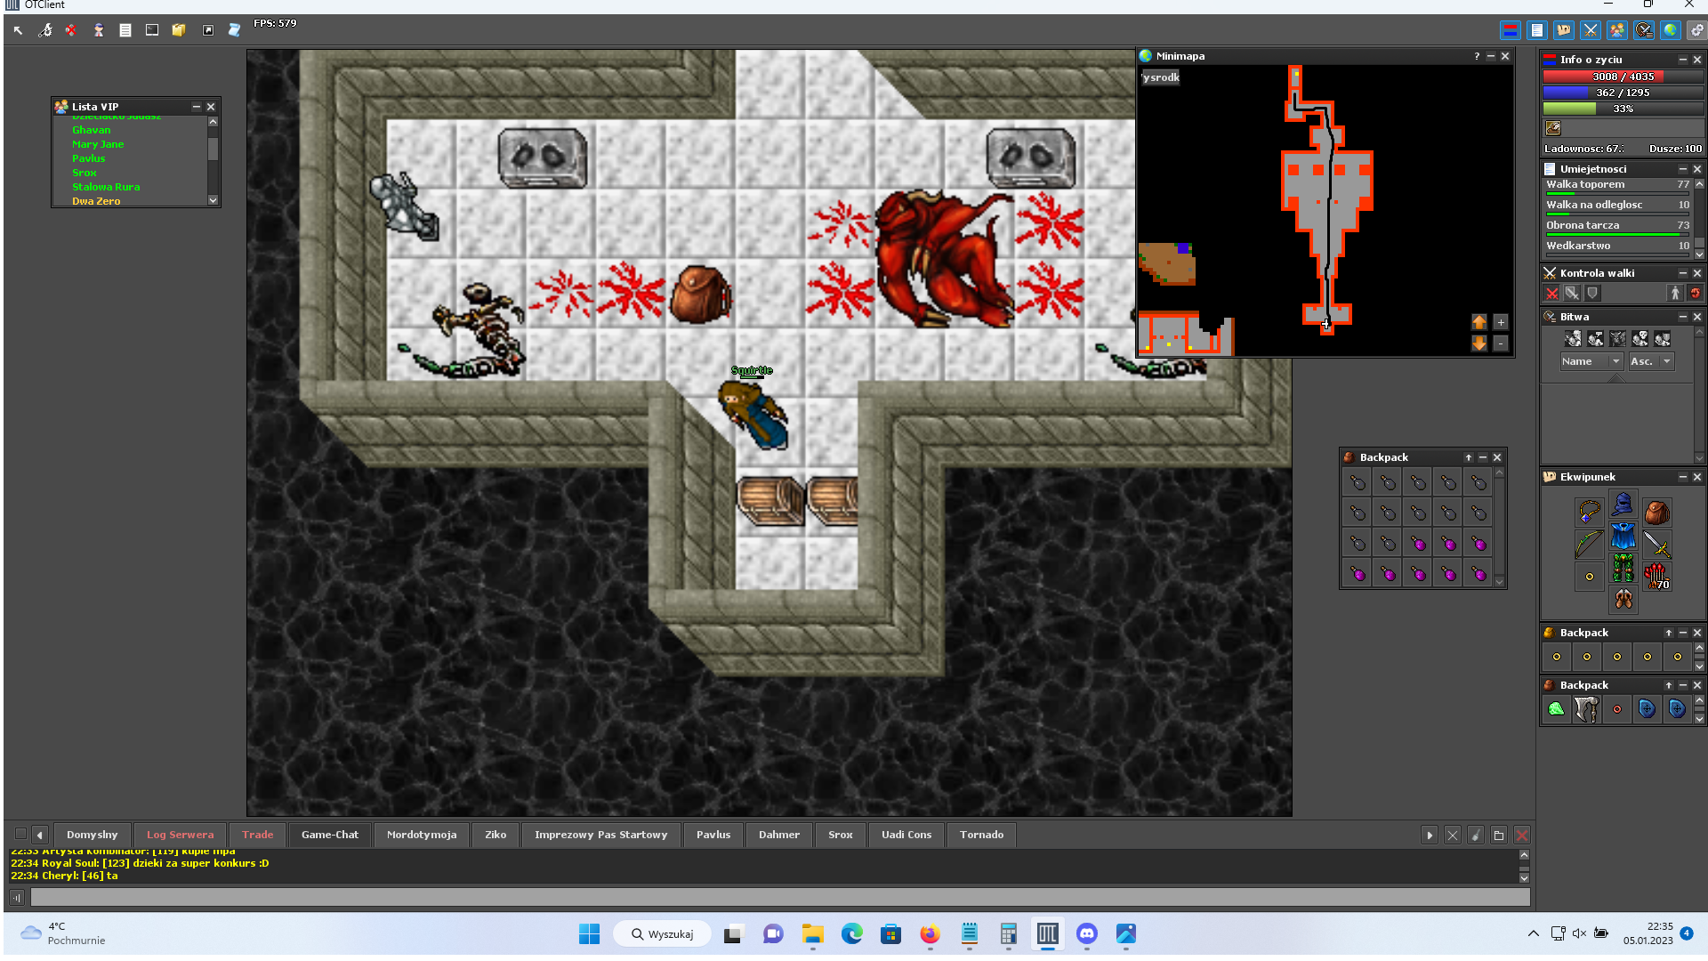Select Obrona tarcza skill row

click(1617, 227)
